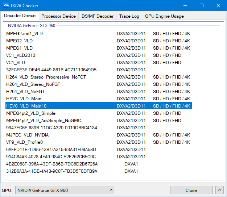Open the GPU selection dropdown
Screen dimensions: 227x197
(x=65, y=190)
